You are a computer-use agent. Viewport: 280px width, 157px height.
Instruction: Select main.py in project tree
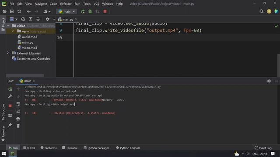point(28,42)
